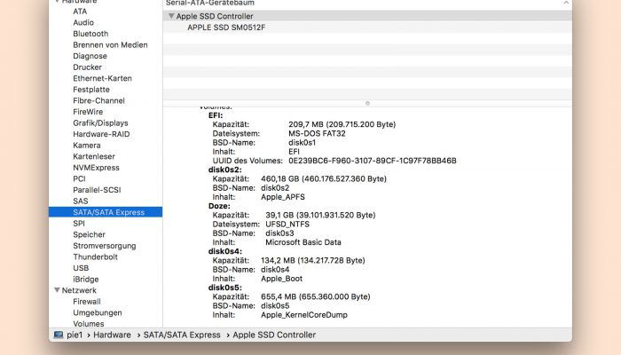Click the Apple_APFS content value

[x=283, y=197]
